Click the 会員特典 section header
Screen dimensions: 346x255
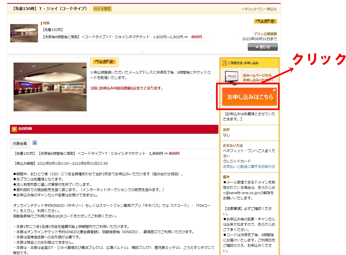point(114,129)
